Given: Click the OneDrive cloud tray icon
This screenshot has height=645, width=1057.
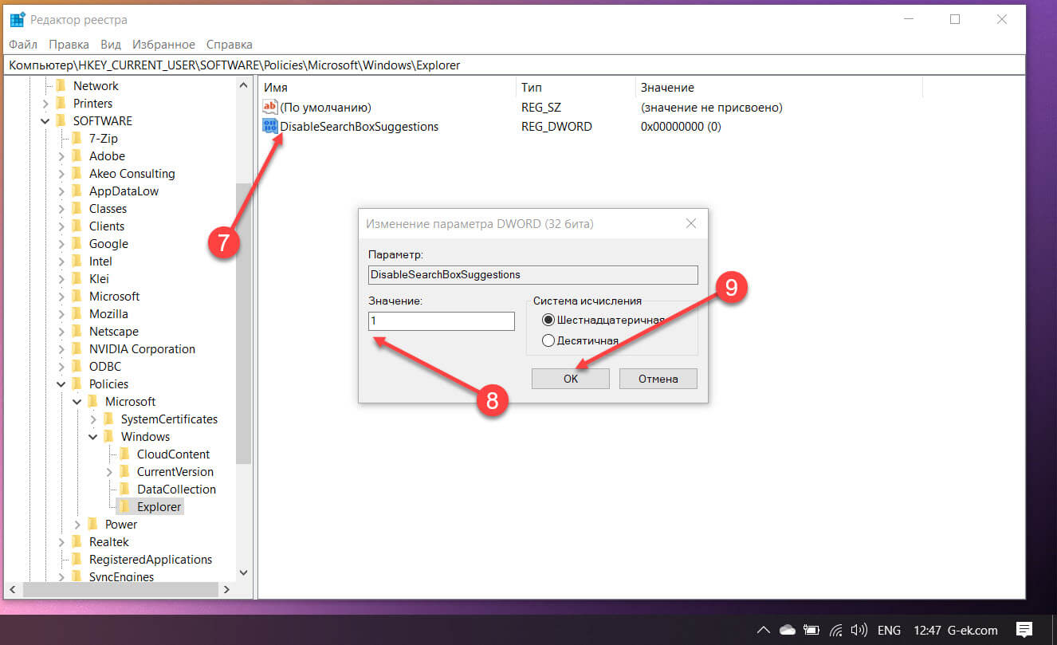Looking at the screenshot, I should coord(788,630).
